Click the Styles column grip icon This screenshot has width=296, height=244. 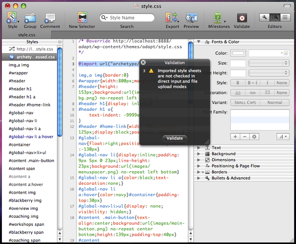pos(60,42)
